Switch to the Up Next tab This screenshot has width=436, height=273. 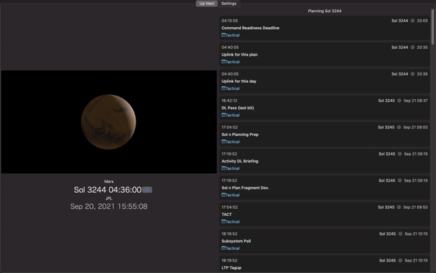click(x=207, y=3)
